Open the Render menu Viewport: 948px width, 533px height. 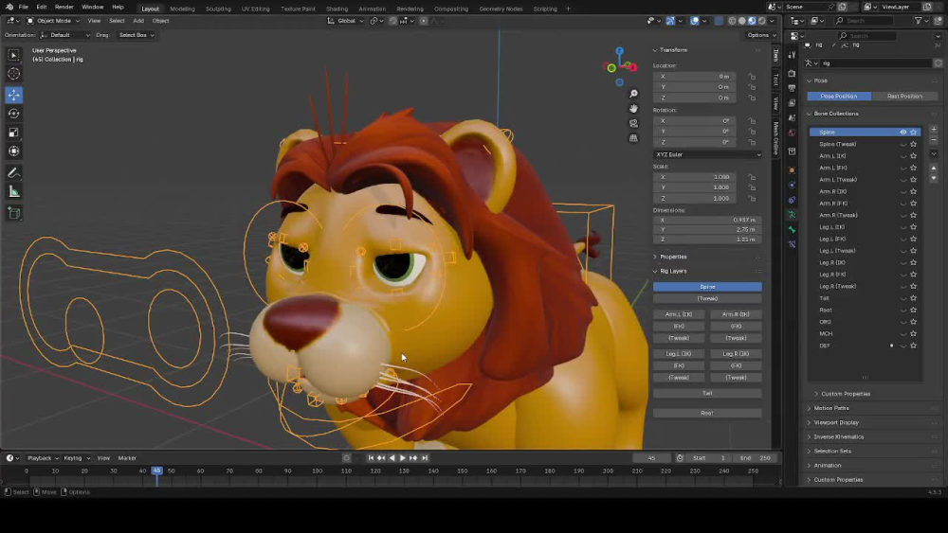click(x=64, y=8)
